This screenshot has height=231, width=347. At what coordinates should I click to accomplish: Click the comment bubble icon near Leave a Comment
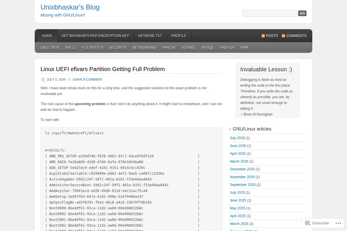coord(69,79)
